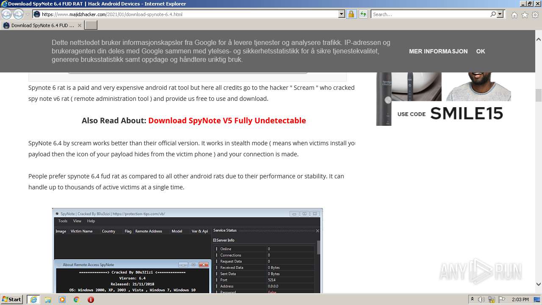The image size is (542, 305).
Task: Click the SpyNote application screenshot image
Action: coord(187,251)
